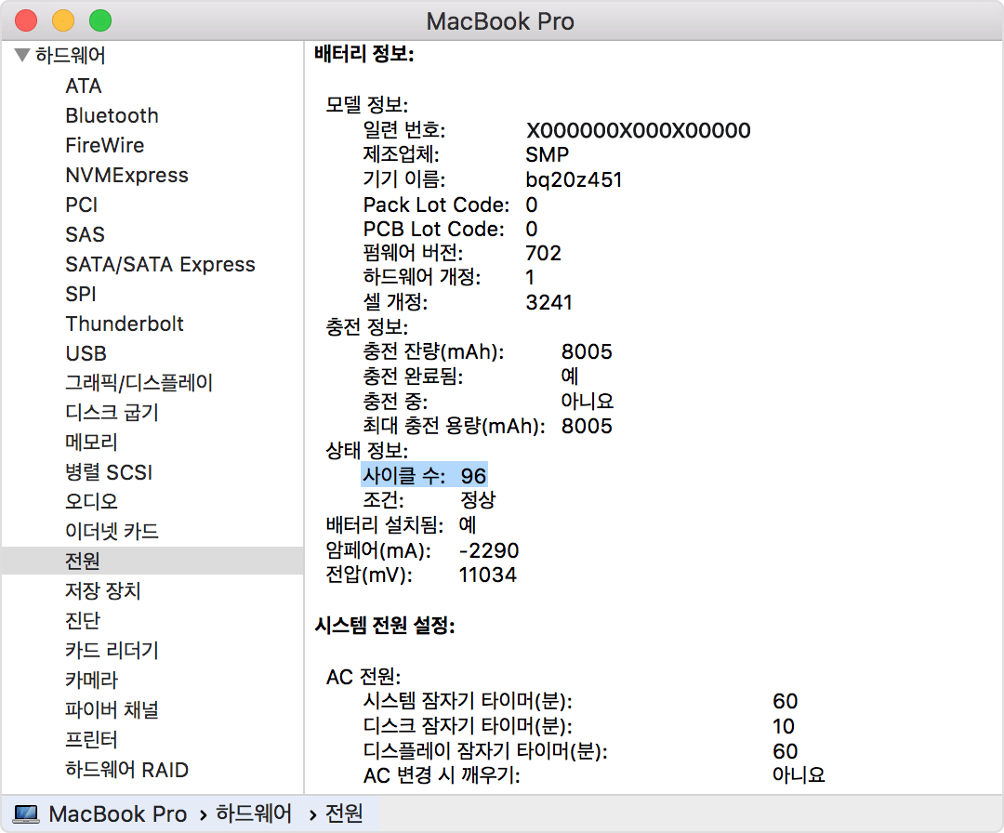The image size is (1004, 833).
Task: Minimize window using yellow button
Action: click(x=63, y=20)
